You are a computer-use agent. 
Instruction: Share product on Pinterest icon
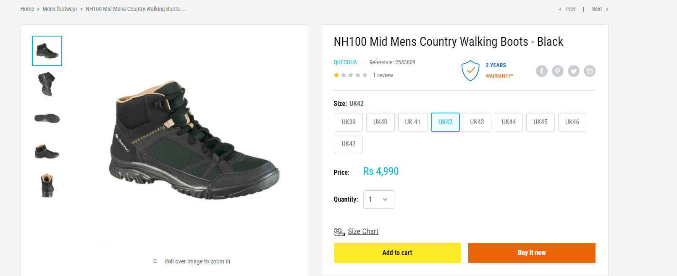[x=557, y=71]
